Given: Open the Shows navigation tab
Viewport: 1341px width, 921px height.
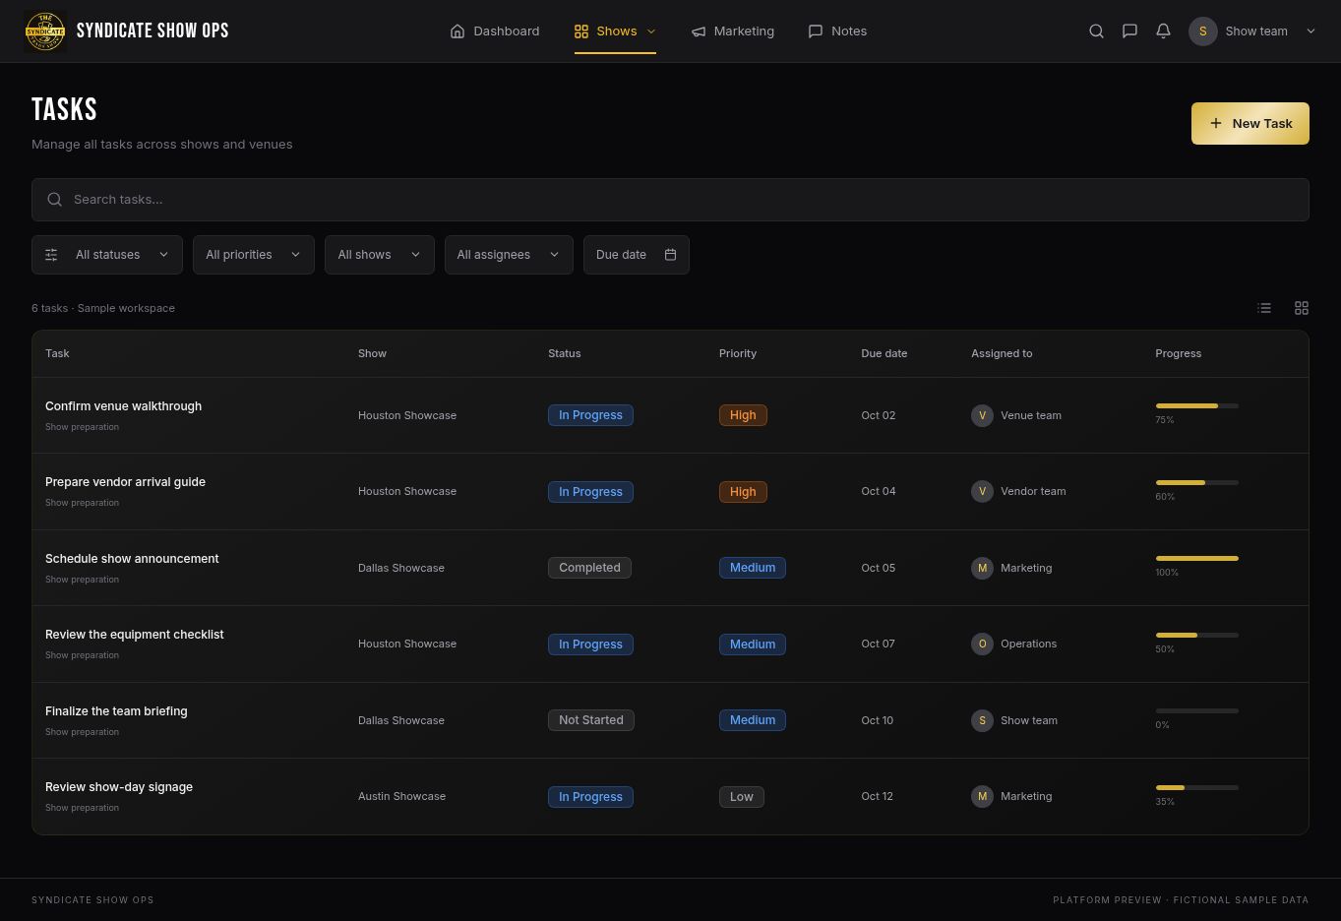Looking at the screenshot, I should click(615, 31).
